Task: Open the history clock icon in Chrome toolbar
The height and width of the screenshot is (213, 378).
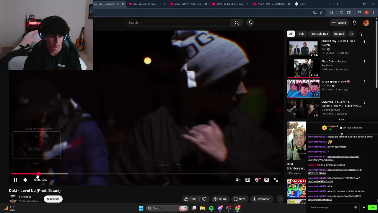Action: point(342,12)
